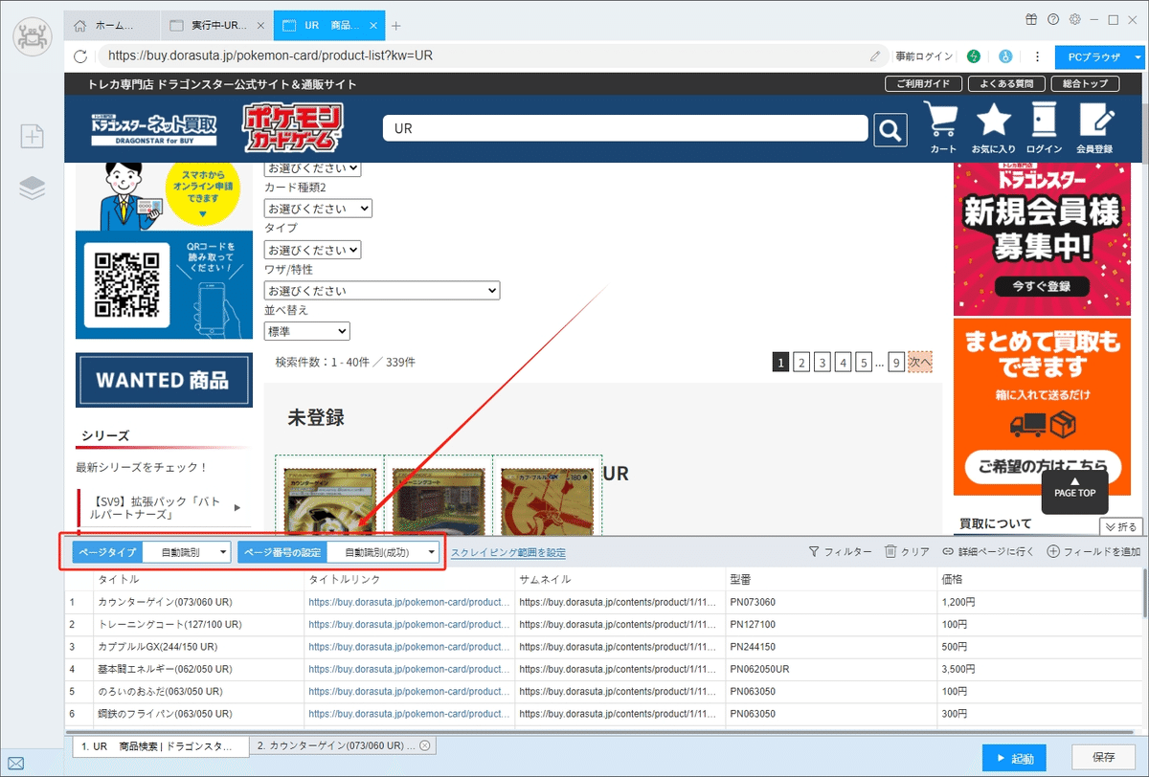Click the スクレイピング範囲を設定 link
This screenshot has height=777, width=1149.
[507, 552]
